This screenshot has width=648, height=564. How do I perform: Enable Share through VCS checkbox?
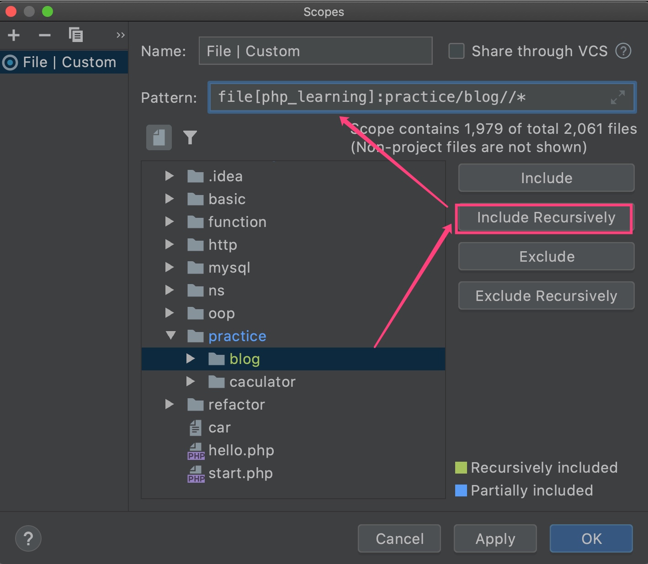(456, 51)
